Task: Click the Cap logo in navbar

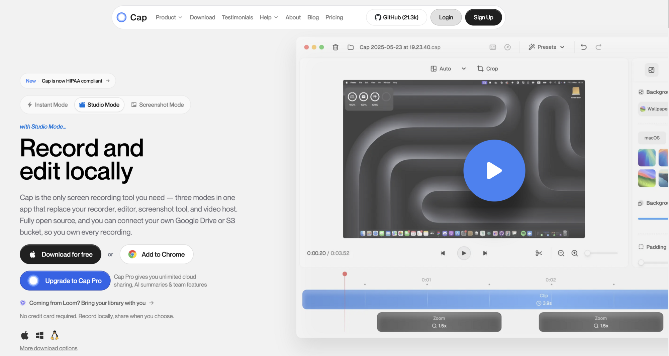Action: point(131,17)
